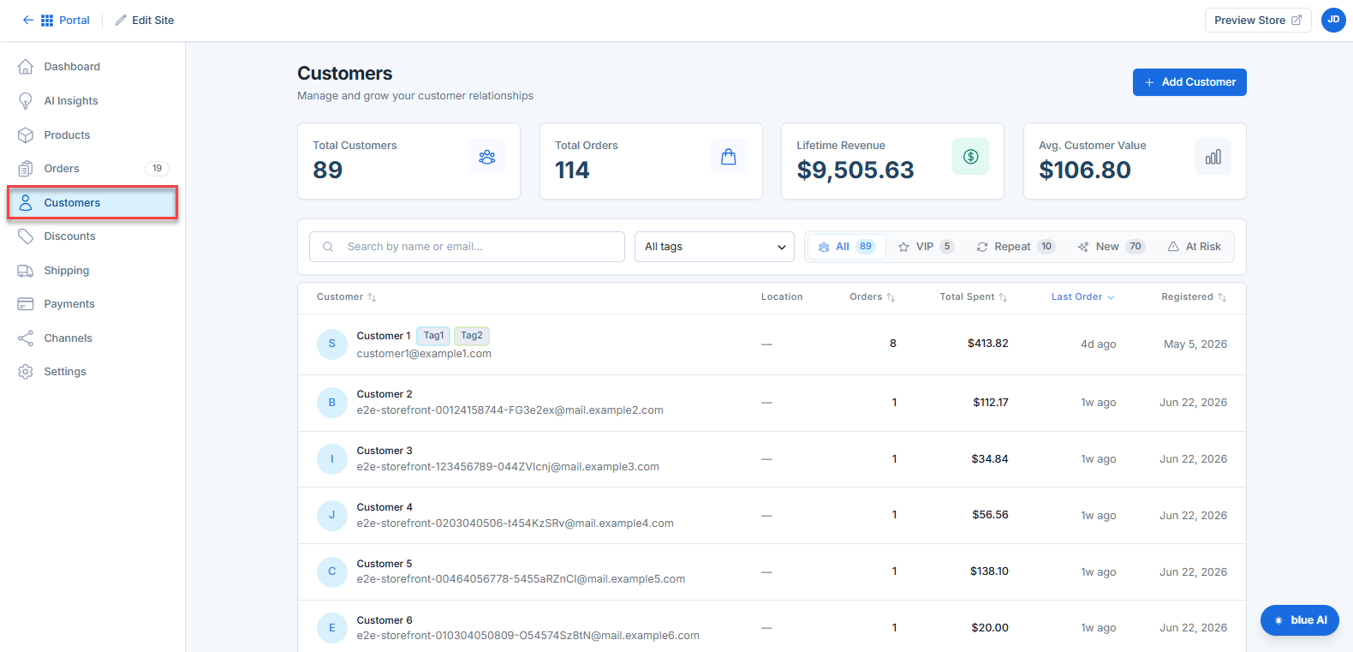Click the customer1@example1.com email
1353x652 pixels.
pyautogui.click(x=424, y=354)
